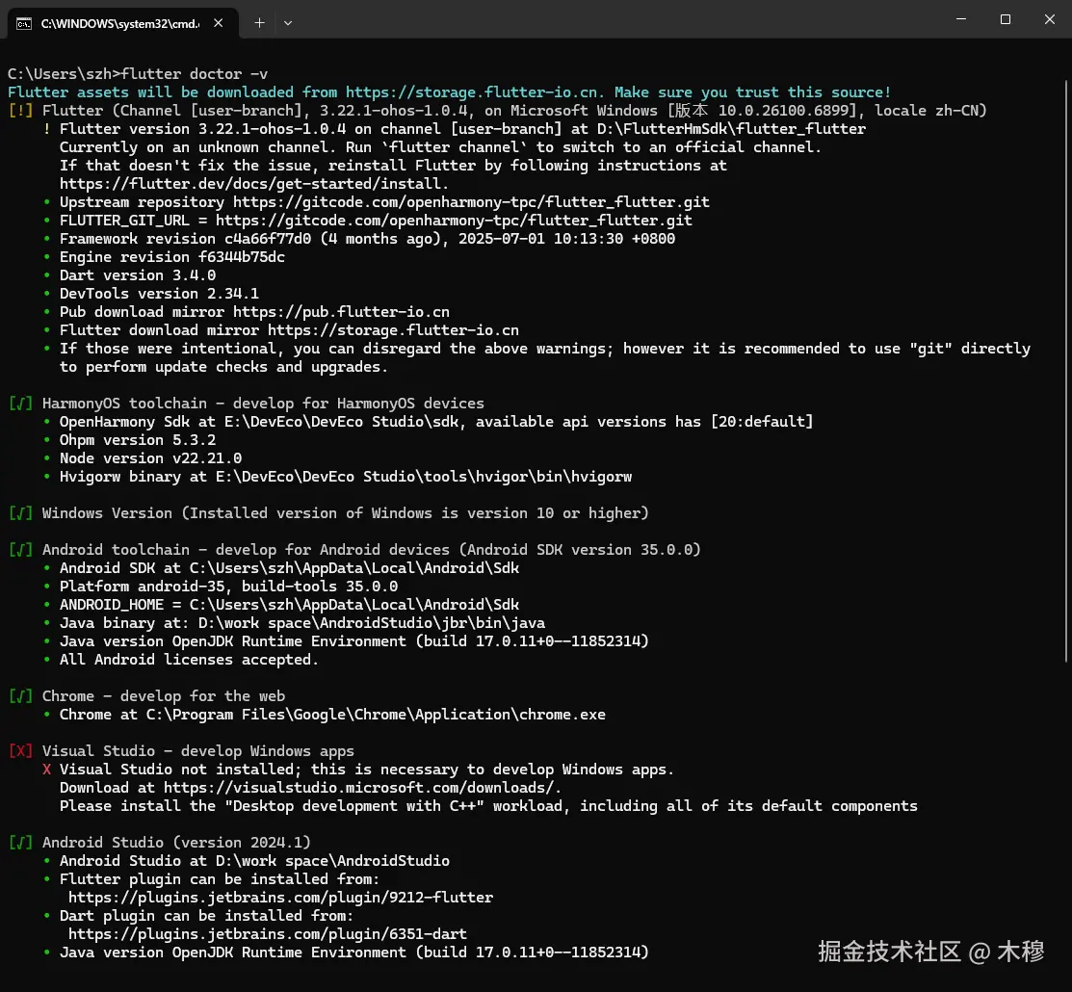Click the Upstream repository gitcode URL

coord(471,202)
